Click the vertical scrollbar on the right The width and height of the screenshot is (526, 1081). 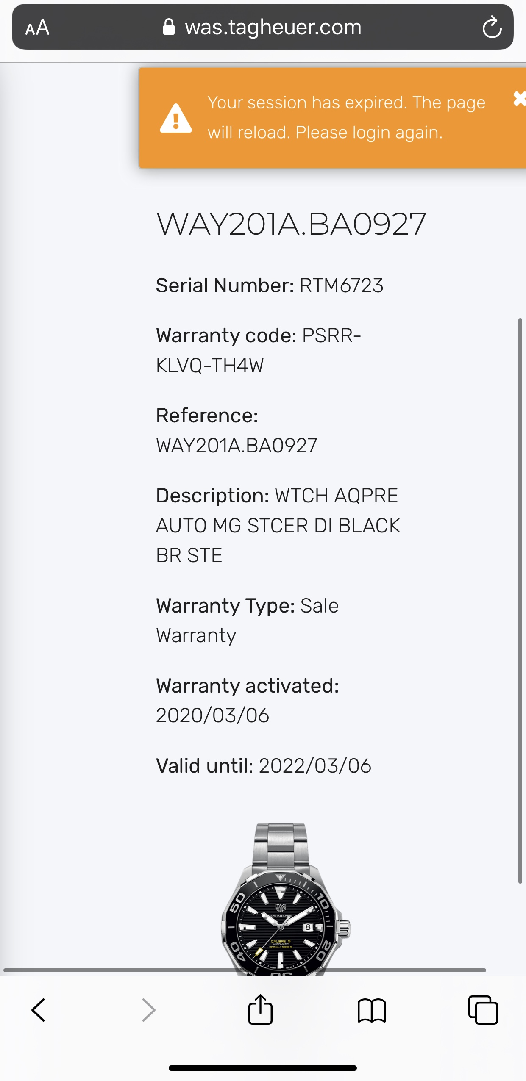[520, 601]
